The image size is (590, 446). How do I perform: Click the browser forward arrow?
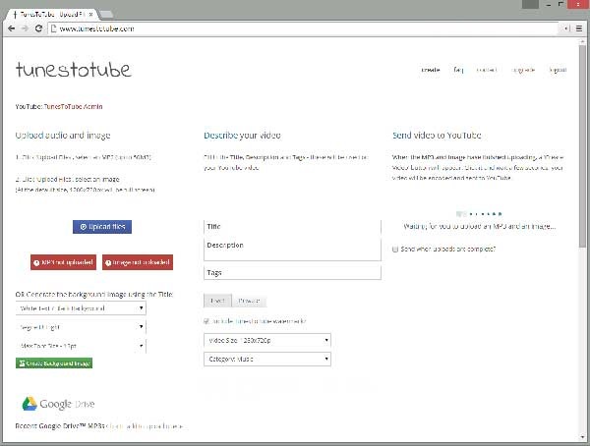25,28
